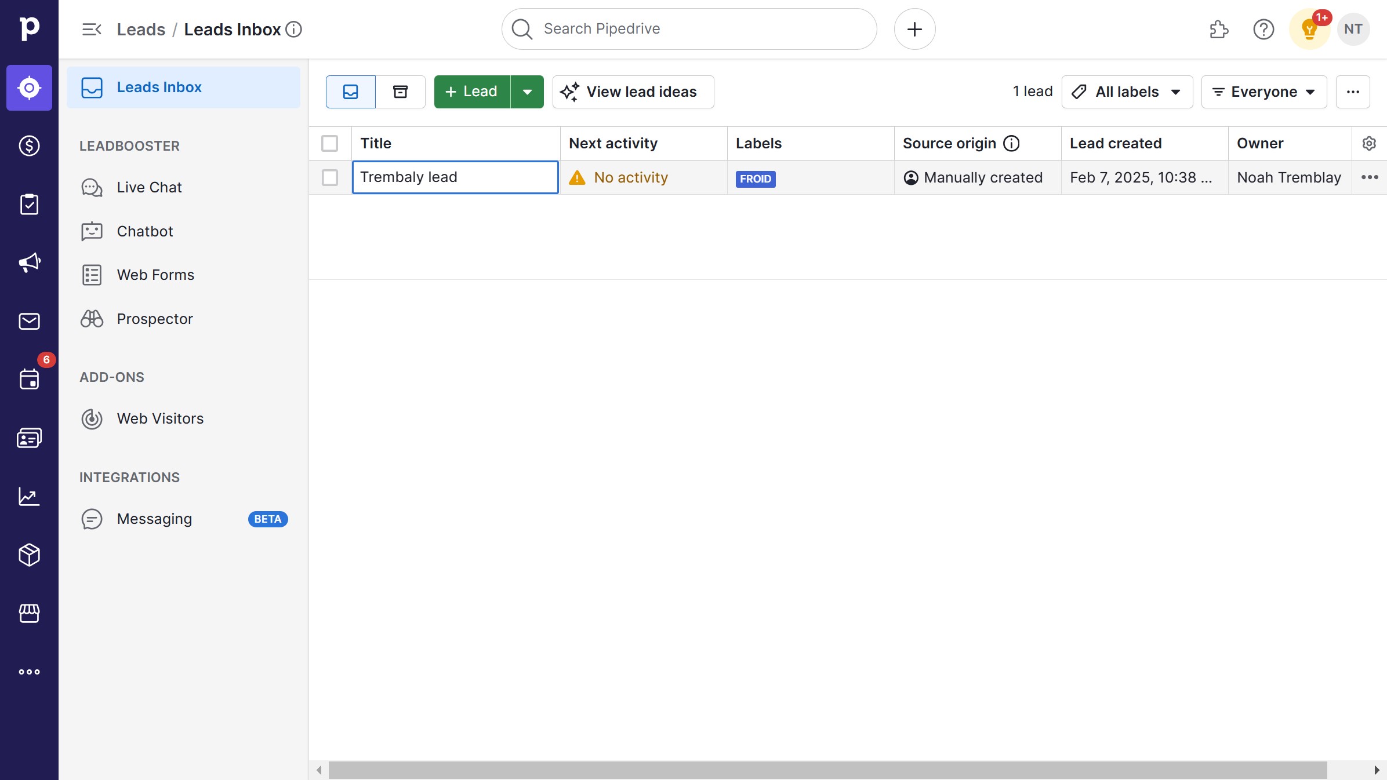Click the green add Lead button
The width and height of the screenshot is (1387, 780).
[472, 92]
